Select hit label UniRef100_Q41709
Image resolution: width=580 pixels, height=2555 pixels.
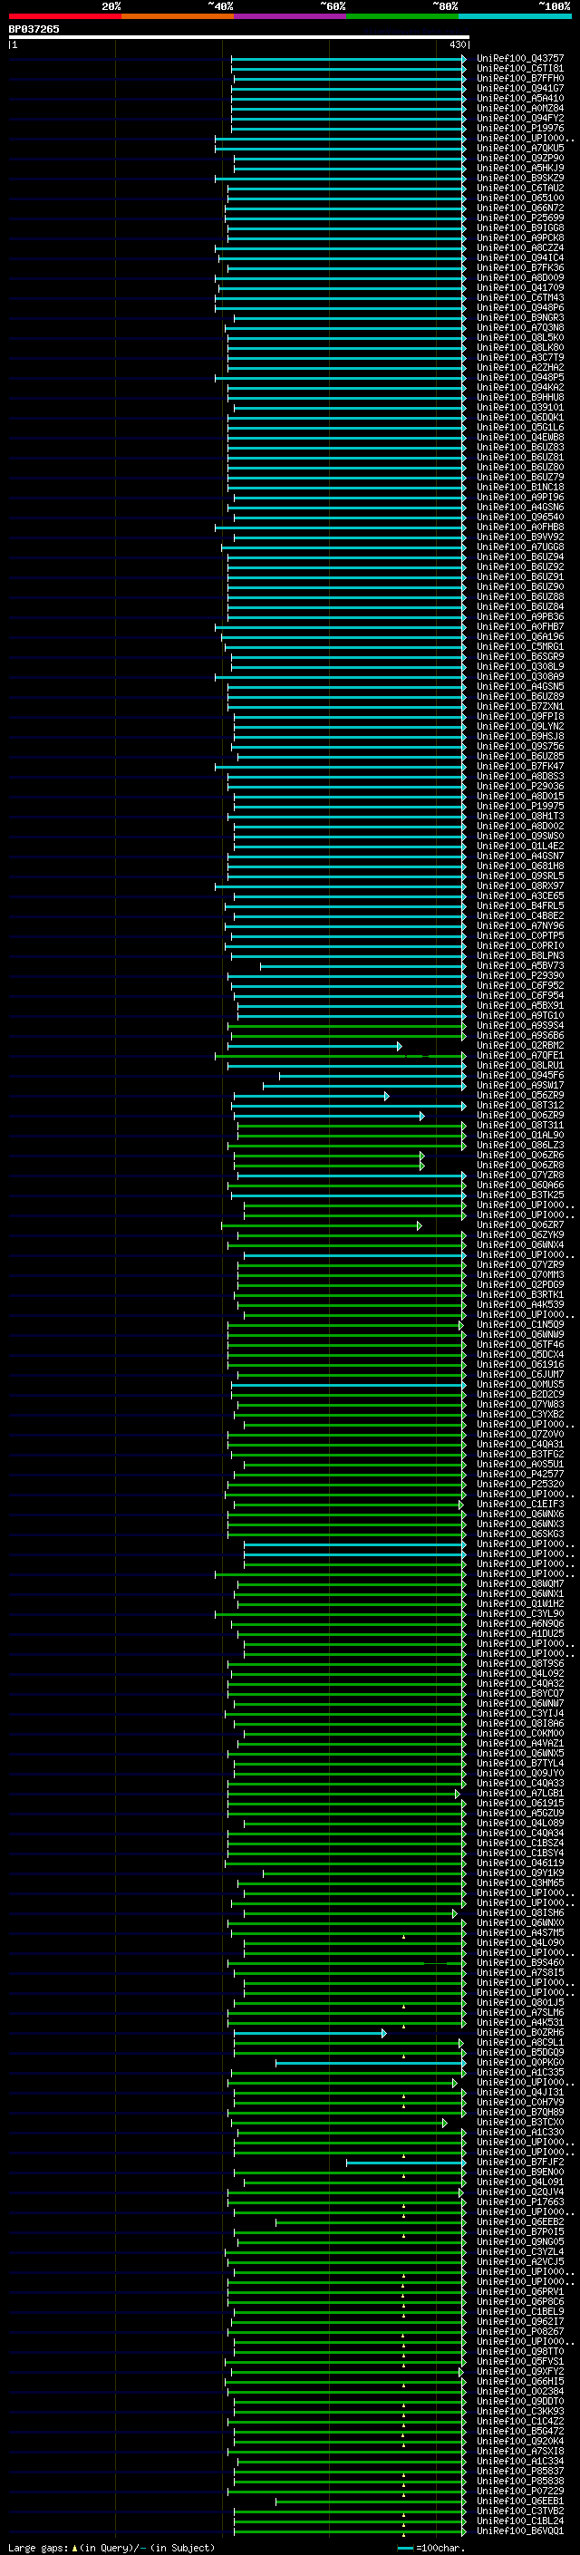(x=519, y=287)
